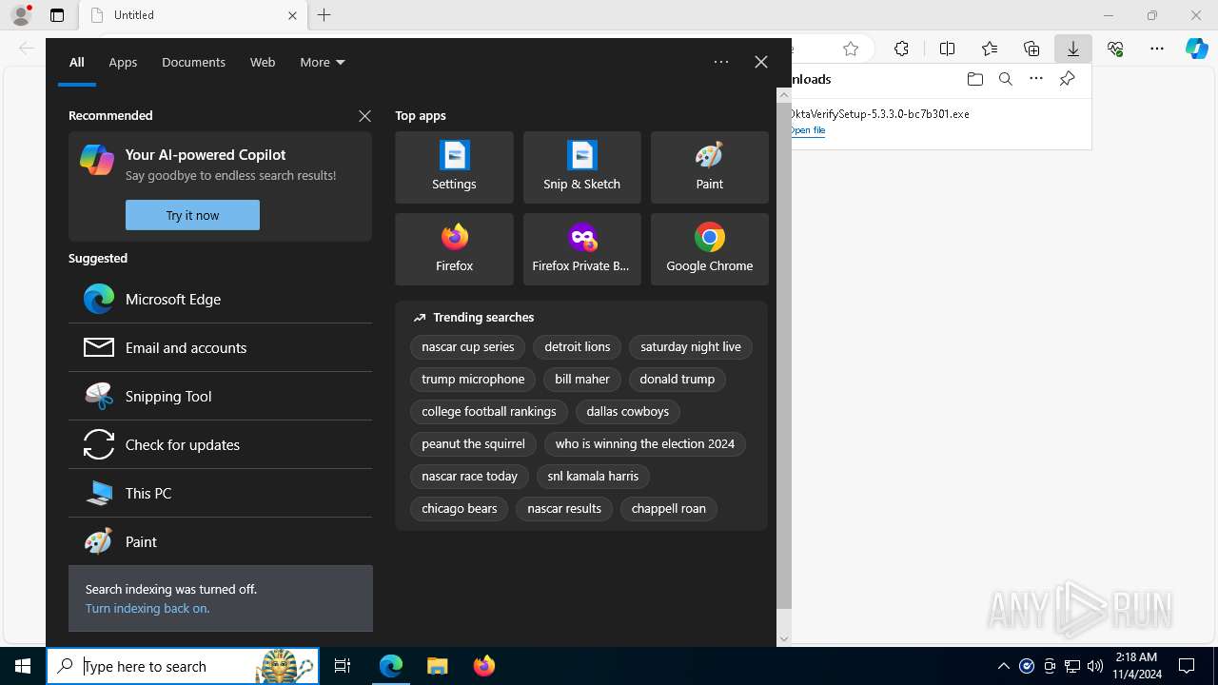Add this page to favorites star
1218x685 pixels.
point(851,49)
